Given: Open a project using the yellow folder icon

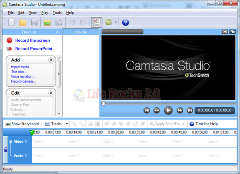Looking at the screenshot, I should (23, 23).
